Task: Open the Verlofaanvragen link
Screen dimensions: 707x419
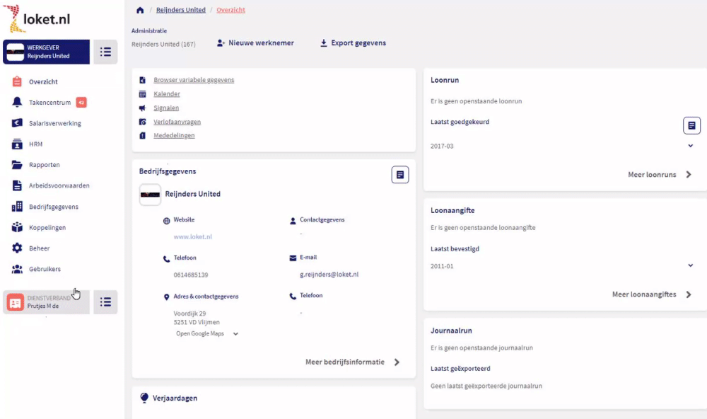Action: pyautogui.click(x=176, y=122)
